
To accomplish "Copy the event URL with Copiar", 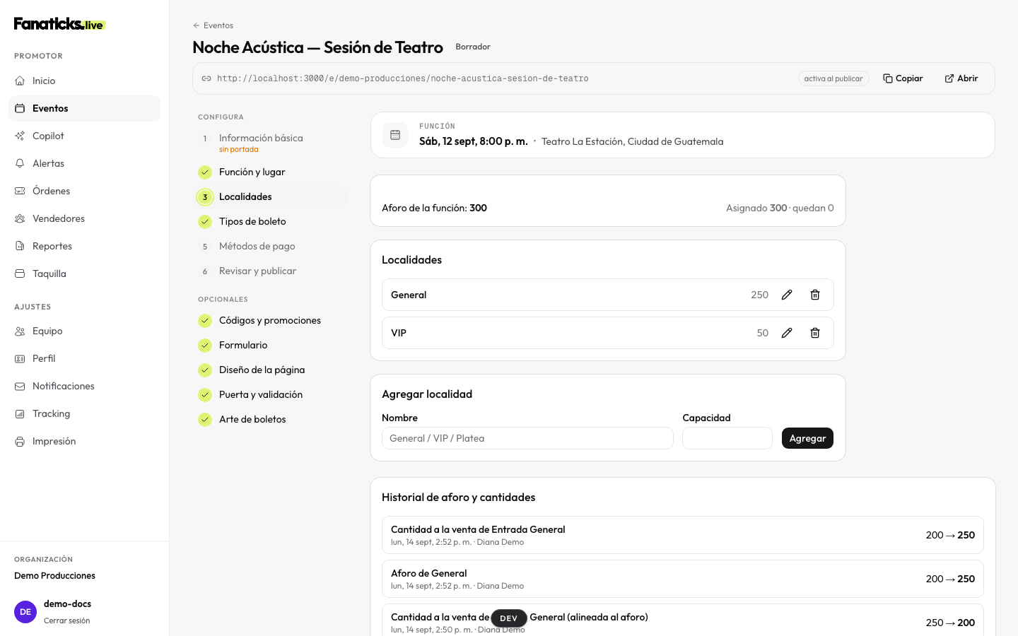I will [903, 78].
